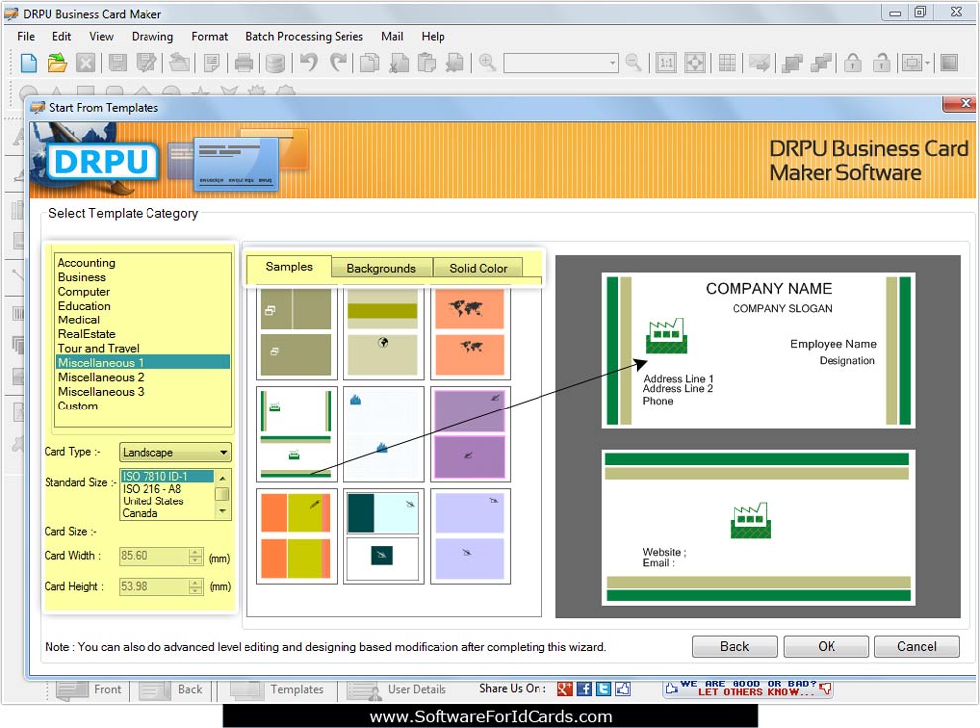Click the paste clipboard toolbar icon
Viewport: 980px width, 728px height.
pyautogui.click(x=427, y=63)
